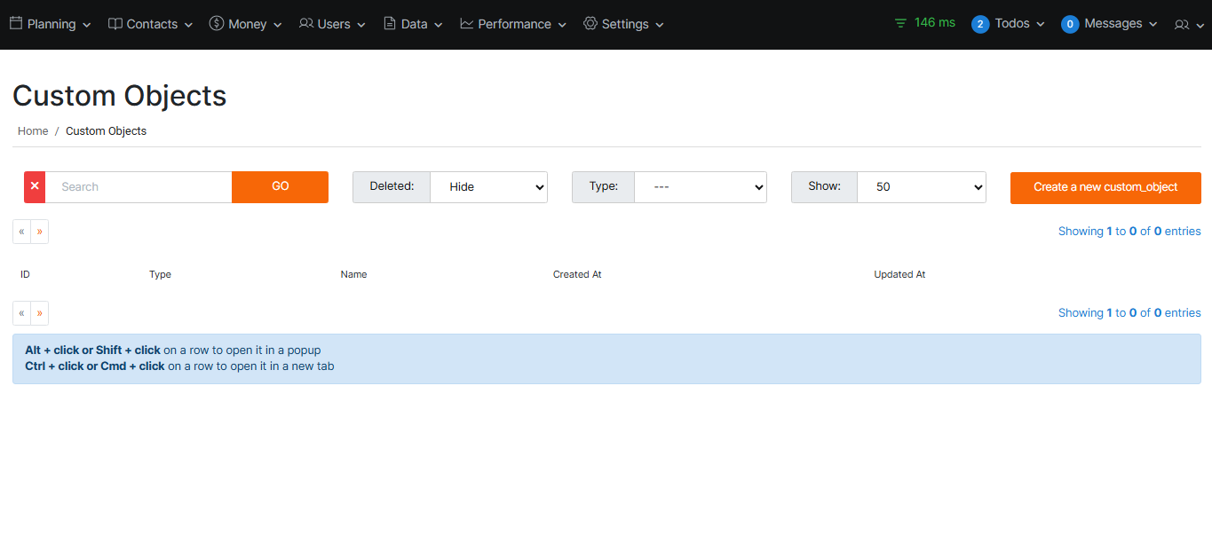
Task: Change the Show entries count dropdown
Action: point(921,187)
